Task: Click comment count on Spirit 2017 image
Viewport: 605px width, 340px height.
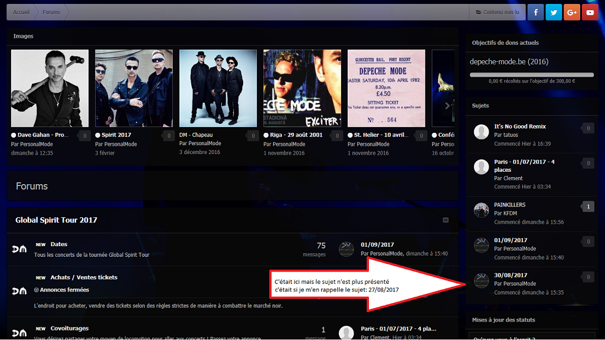Action: tap(169, 136)
